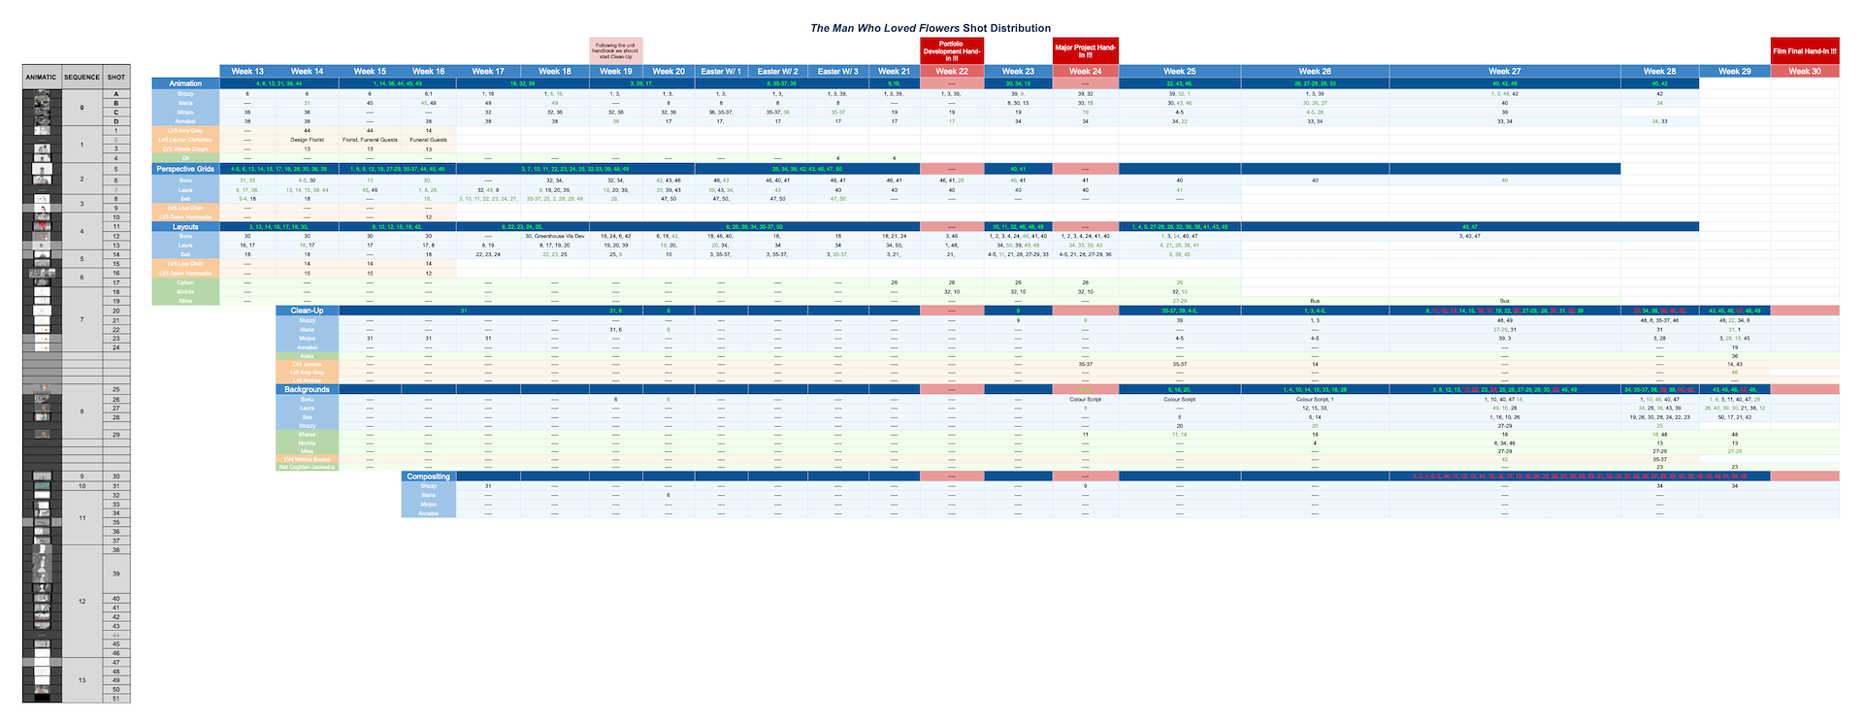Image resolution: width=1863 pixels, height=722 pixels.
Task: Click the Film Final Hand-In deadline box
Action: point(1804,51)
